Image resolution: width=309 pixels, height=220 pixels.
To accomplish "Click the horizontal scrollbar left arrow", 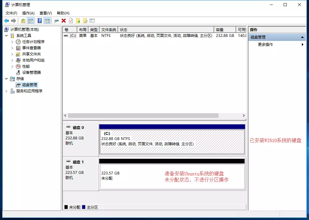I will point(65,116).
